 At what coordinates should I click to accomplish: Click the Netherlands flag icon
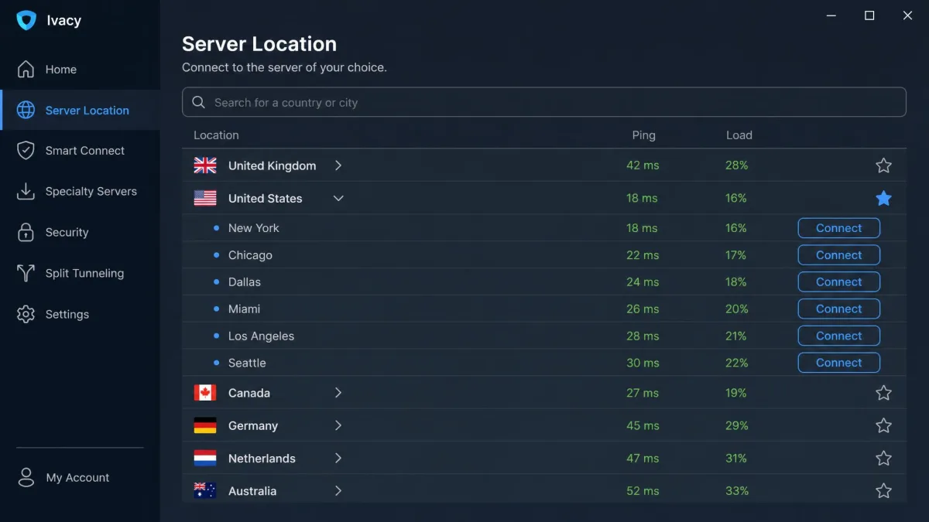(205, 458)
